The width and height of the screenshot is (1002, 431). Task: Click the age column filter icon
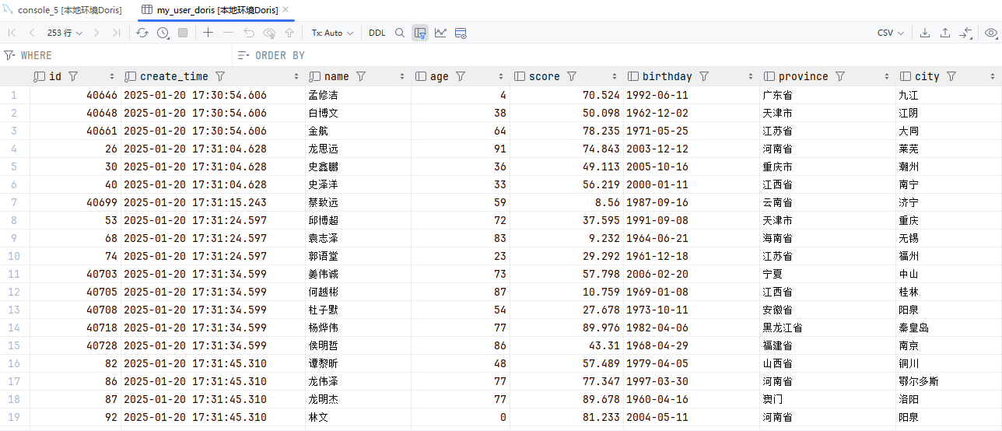pyautogui.click(x=461, y=76)
